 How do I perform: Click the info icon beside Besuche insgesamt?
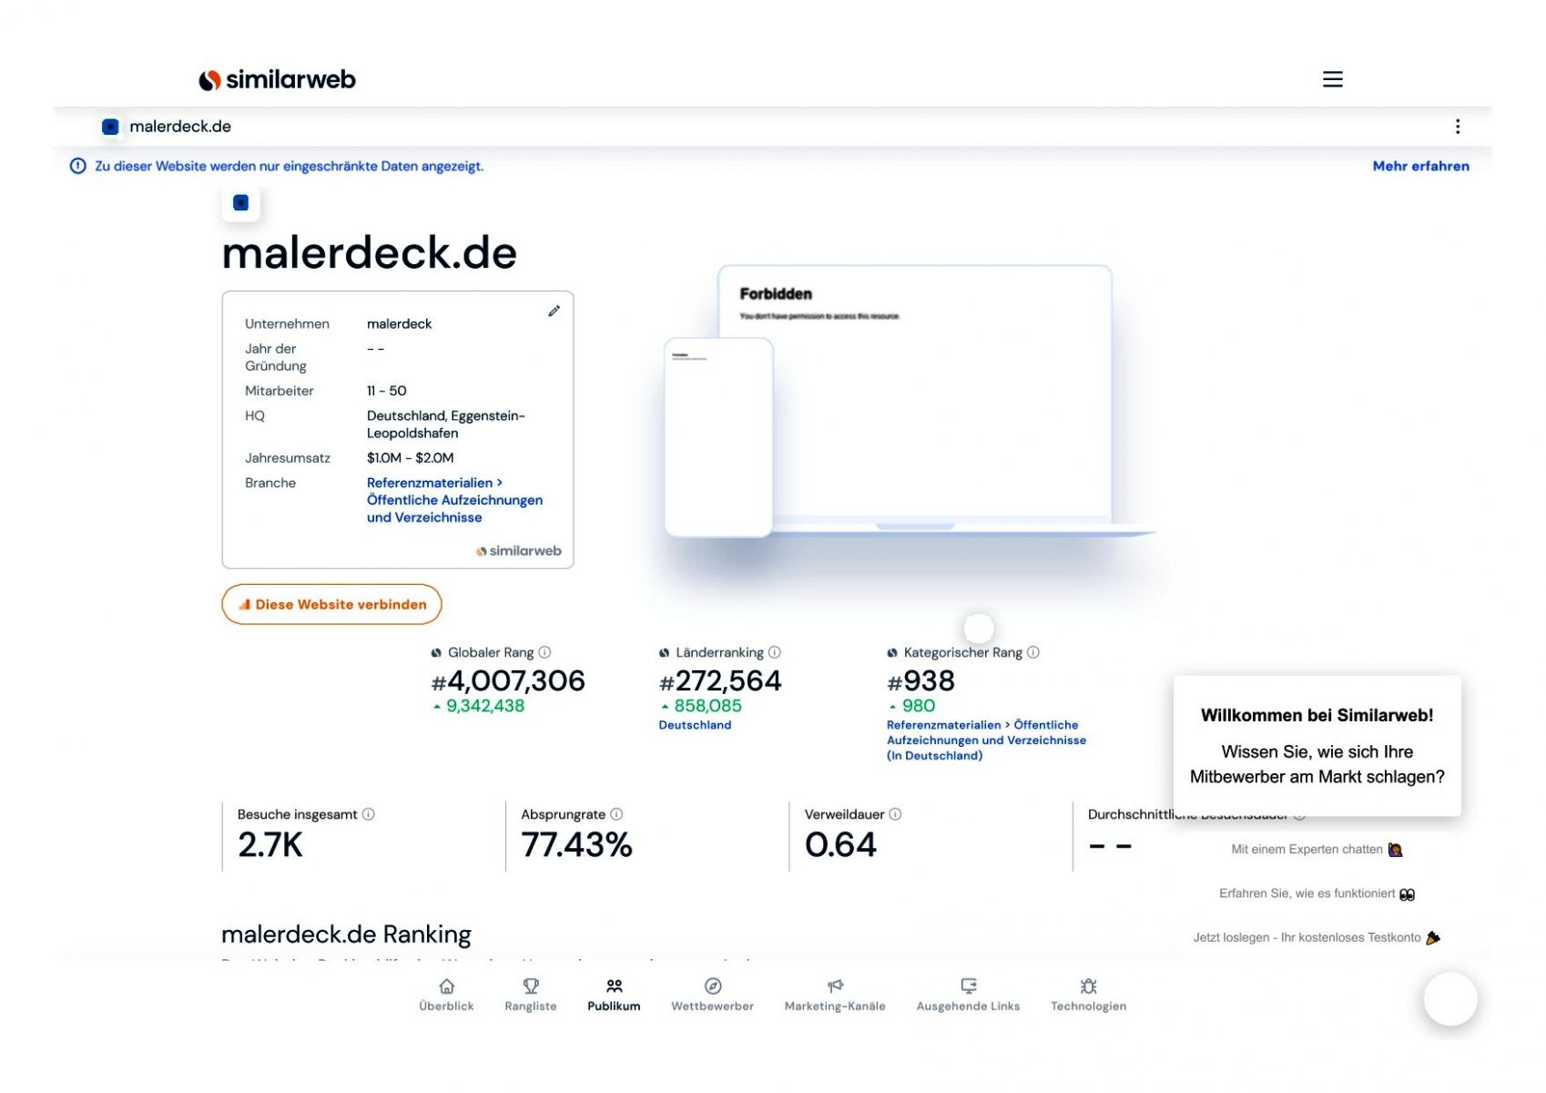tap(368, 814)
